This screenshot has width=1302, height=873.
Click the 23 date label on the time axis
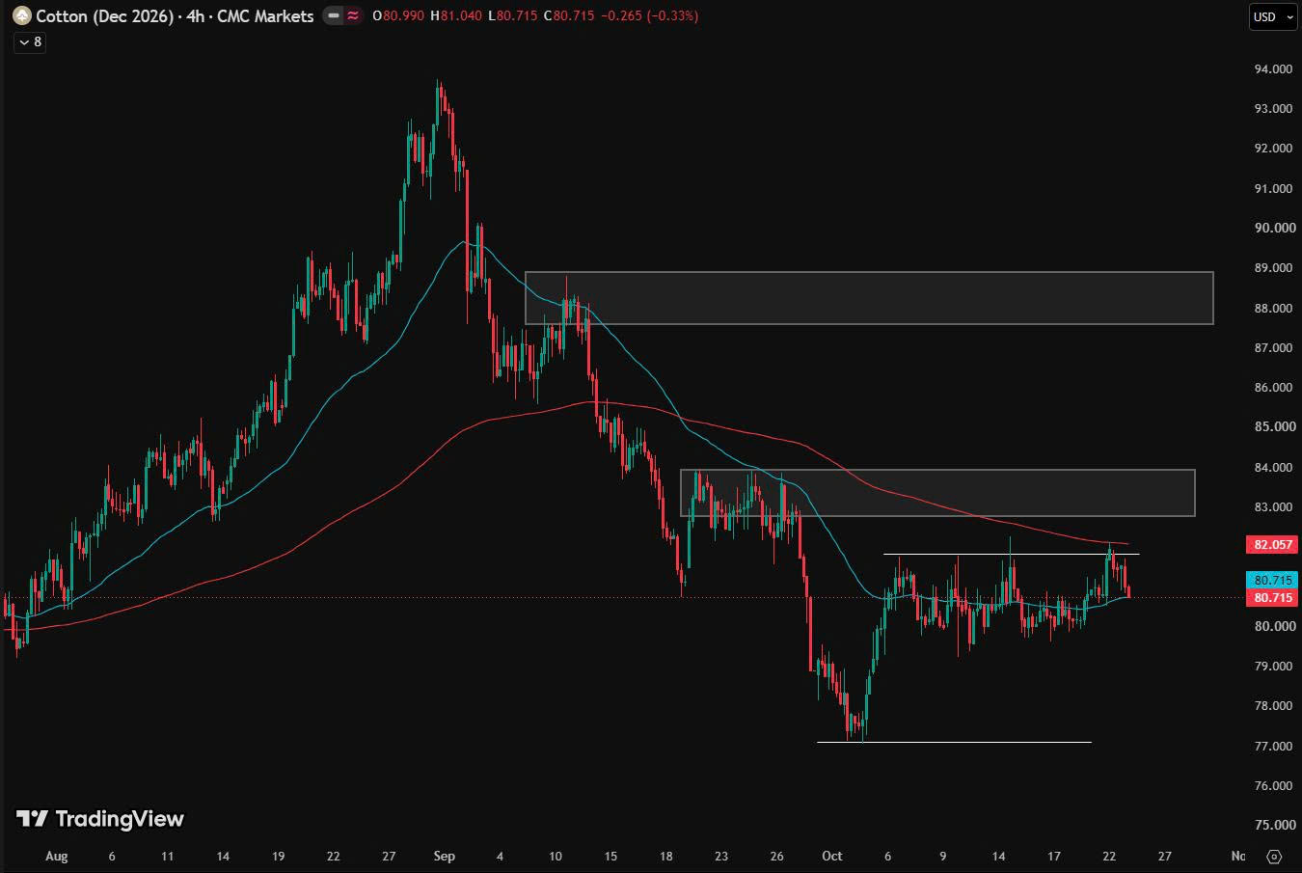click(x=721, y=856)
